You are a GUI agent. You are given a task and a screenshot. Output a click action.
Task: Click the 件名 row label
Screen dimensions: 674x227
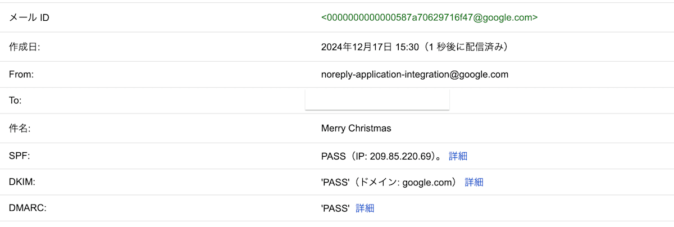pyautogui.click(x=19, y=129)
